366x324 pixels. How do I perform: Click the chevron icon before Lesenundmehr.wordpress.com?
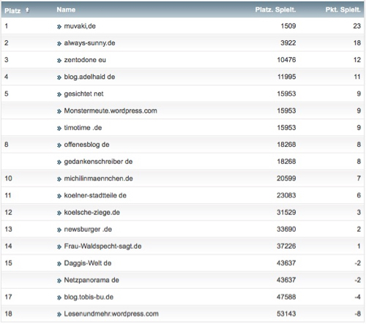click(59, 314)
